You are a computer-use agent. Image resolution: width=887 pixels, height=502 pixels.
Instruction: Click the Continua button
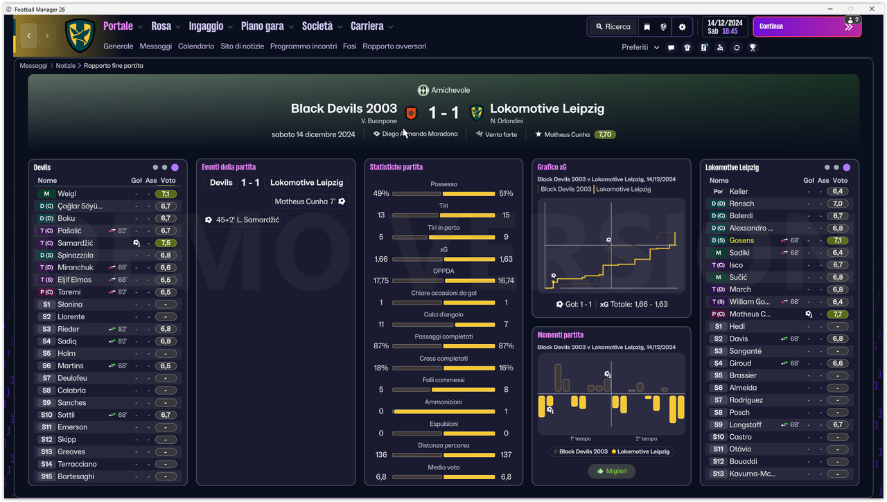807,27
